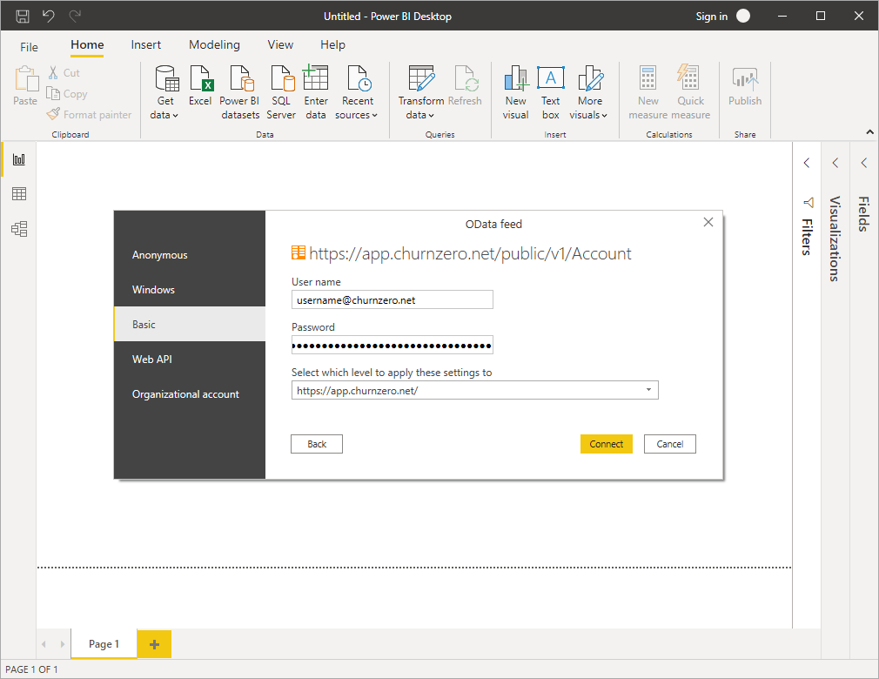Click the Connect button
Screen dimensions: 879x679
606,443
